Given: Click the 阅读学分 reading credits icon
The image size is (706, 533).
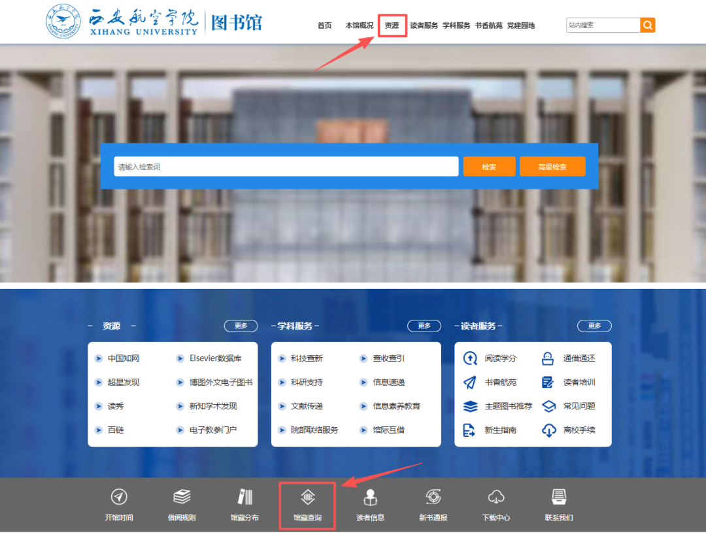Looking at the screenshot, I should (470, 358).
